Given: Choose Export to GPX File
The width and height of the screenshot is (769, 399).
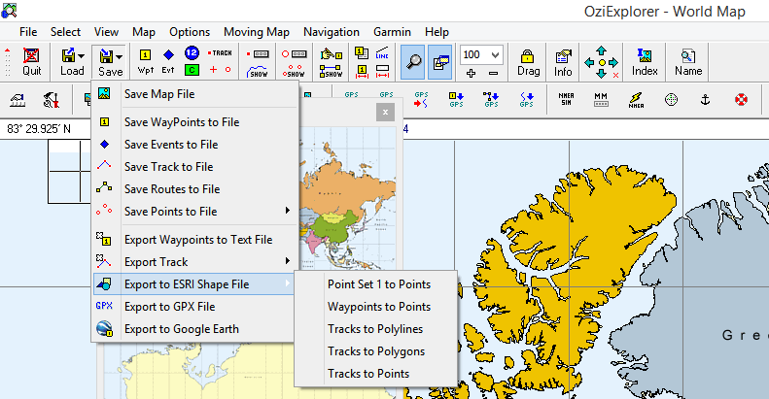Looking at the screenshot, I should click(x=194, y=307).
